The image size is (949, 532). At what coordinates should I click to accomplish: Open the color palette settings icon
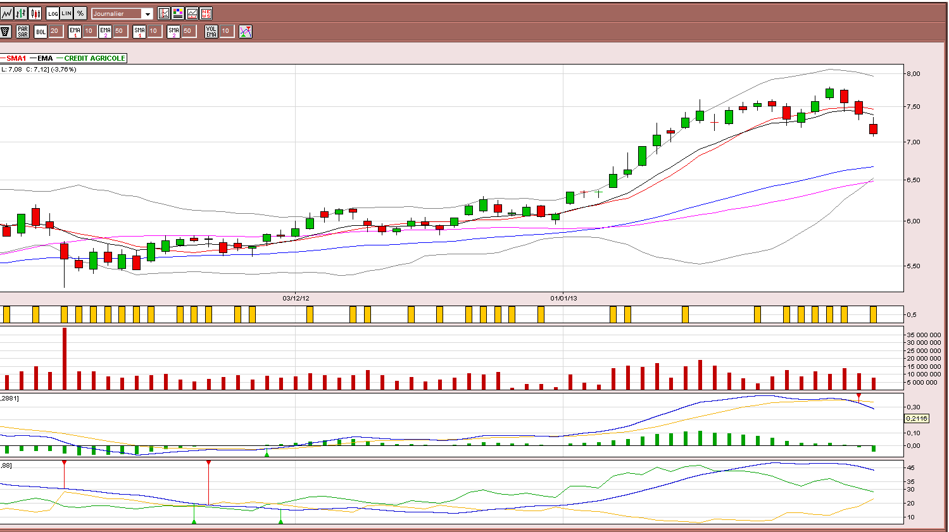tap(178, 13)
